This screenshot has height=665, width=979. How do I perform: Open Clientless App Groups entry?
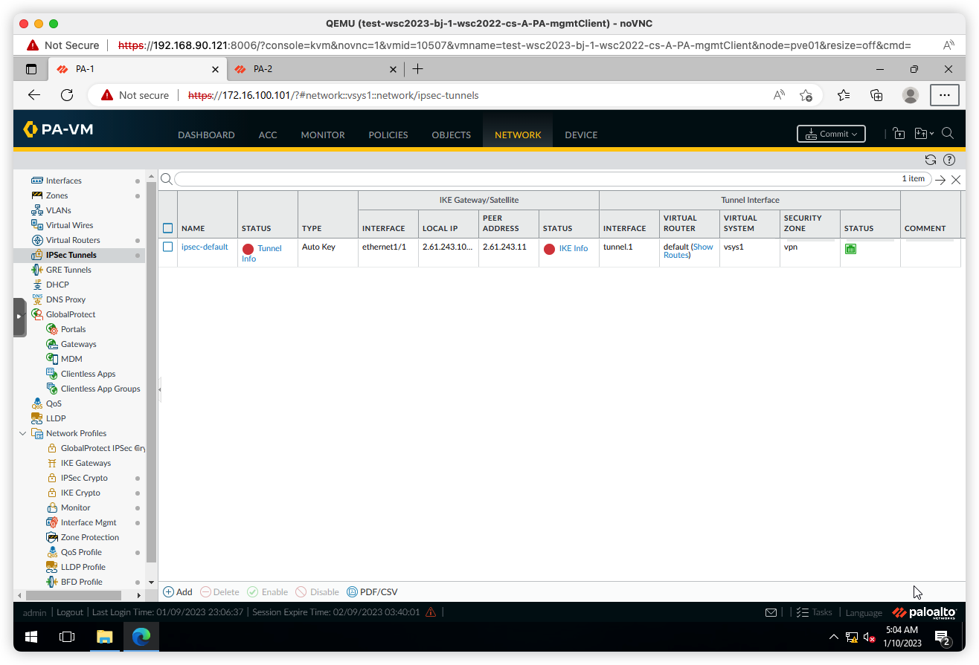point(100,389)
